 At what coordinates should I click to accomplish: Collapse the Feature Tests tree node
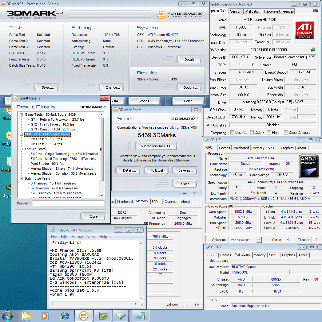[22, 149]
